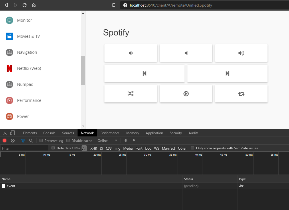
Task: Toggle DevTools device toolbar icon
Action: (x=12, y=133)
